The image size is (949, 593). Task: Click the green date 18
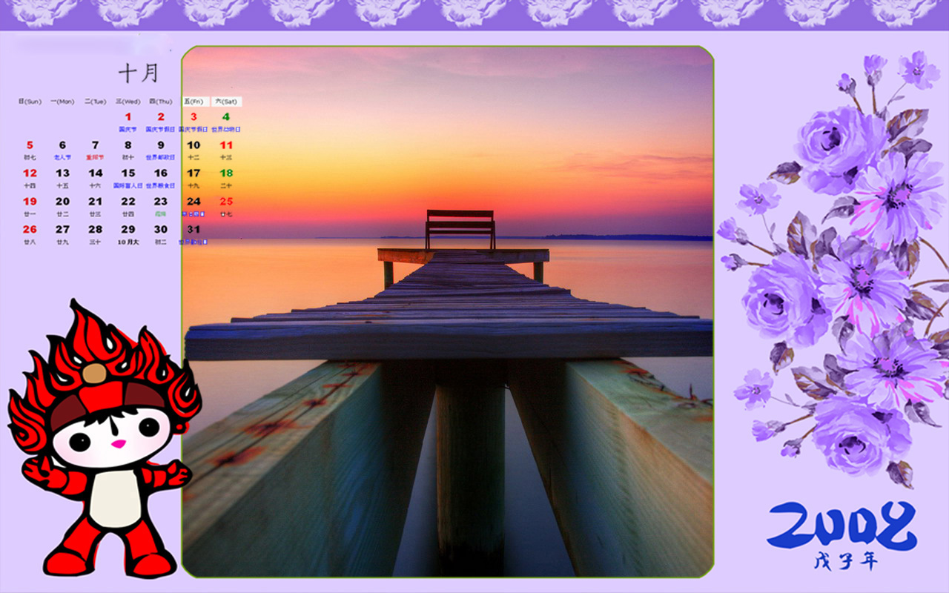(226, 173)
